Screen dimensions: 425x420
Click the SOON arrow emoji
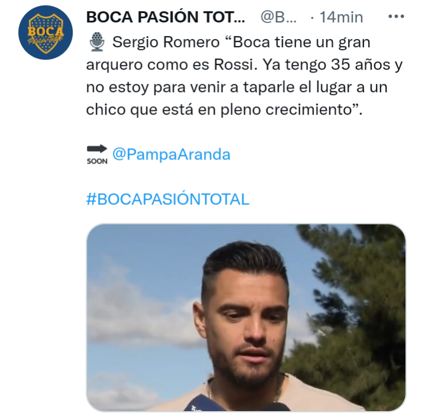click(97, 155)
